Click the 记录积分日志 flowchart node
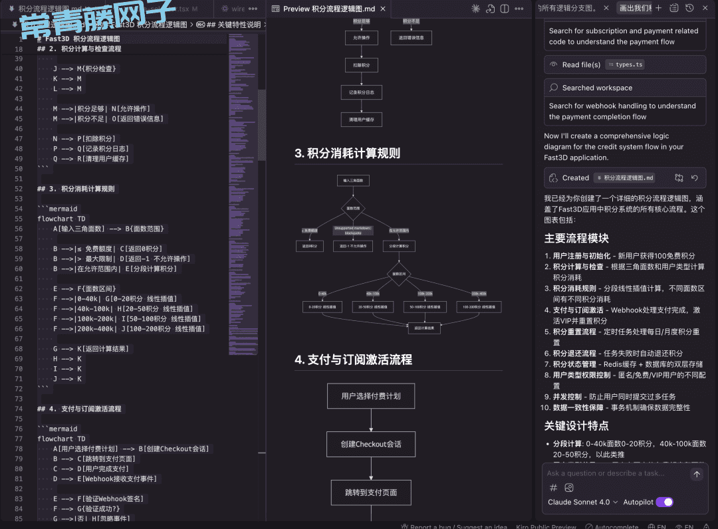 pos(361,92)
